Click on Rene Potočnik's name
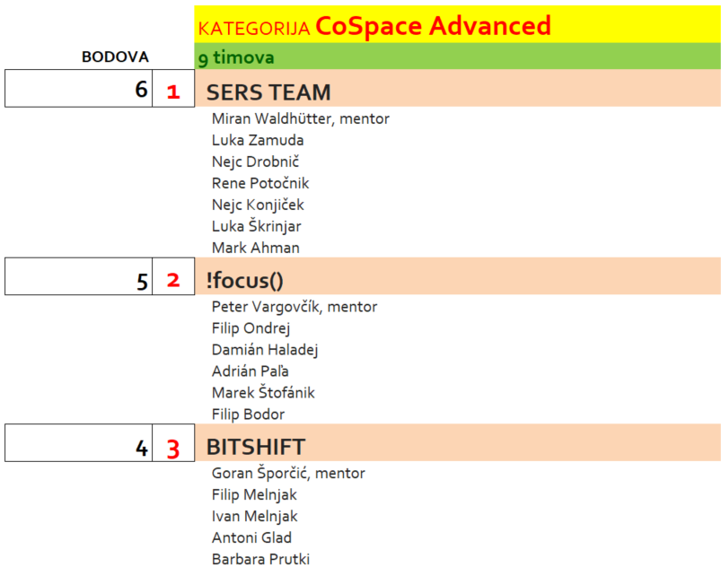 260,183
